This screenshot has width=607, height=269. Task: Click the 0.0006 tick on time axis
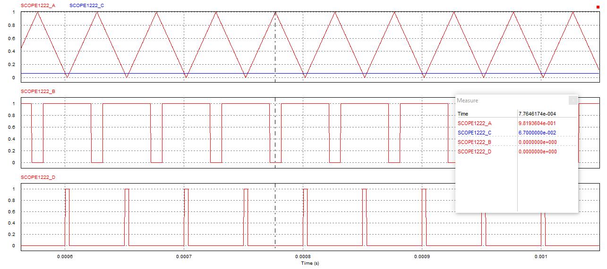tap(65, 257)
